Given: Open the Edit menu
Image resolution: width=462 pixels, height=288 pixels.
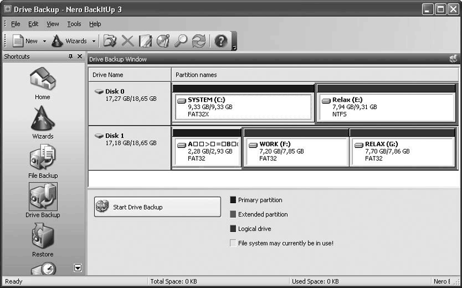Looking at the screenshot, I should (x=33, y=24).
